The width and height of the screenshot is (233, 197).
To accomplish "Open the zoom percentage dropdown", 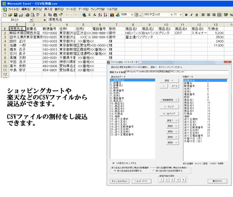I will (x=132, y=15).
